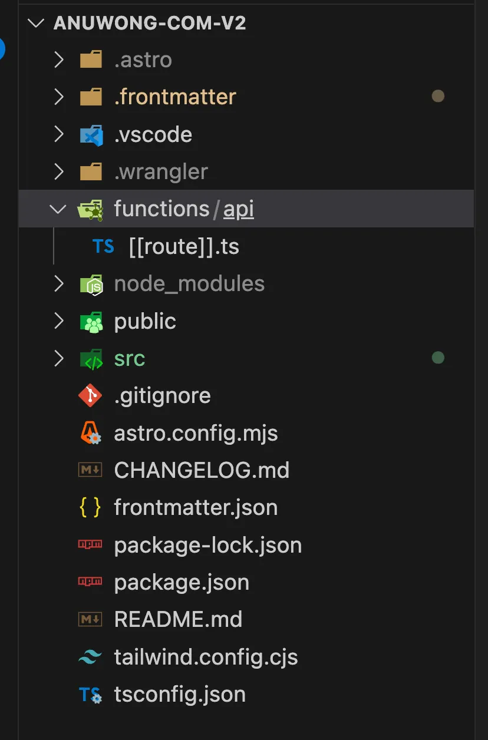The width and height of the screenshot is (488, 740).
Task: Click the public folder people icon
Action: point(91,322)
